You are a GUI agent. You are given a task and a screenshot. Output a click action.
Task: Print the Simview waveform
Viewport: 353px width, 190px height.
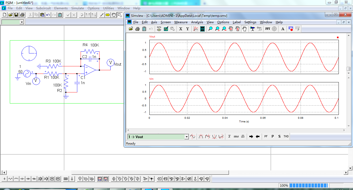coord(137,29)
